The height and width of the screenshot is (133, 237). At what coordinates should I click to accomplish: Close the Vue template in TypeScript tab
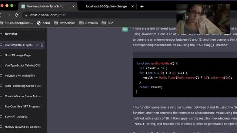(x=73, y=7)
